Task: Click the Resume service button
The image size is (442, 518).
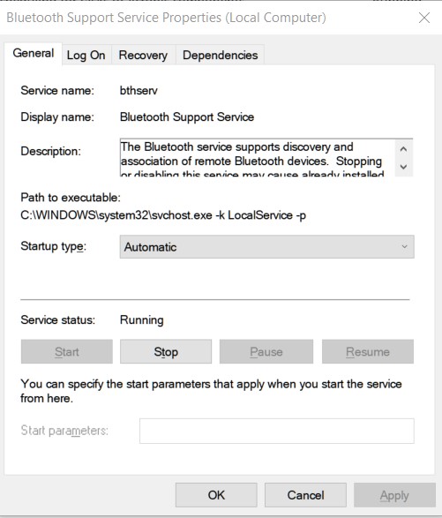Action: pos(368,351)
